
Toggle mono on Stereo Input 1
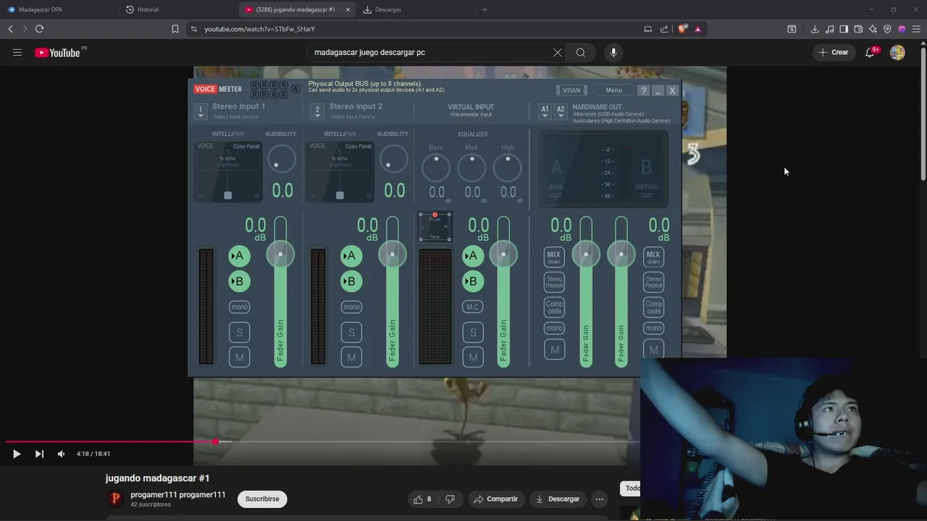239,307
